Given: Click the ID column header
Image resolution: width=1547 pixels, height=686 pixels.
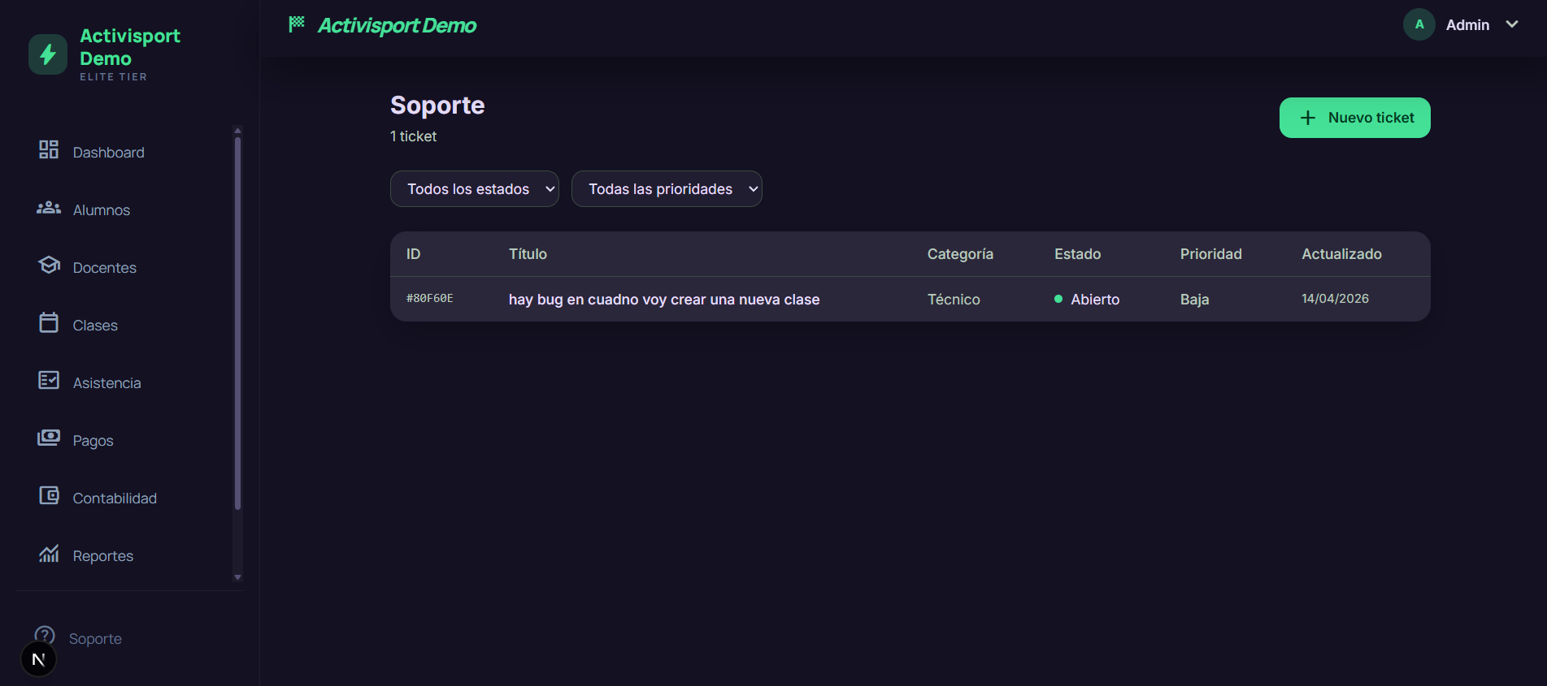Looking at the screenshot, I should click(x=413, y=254).
